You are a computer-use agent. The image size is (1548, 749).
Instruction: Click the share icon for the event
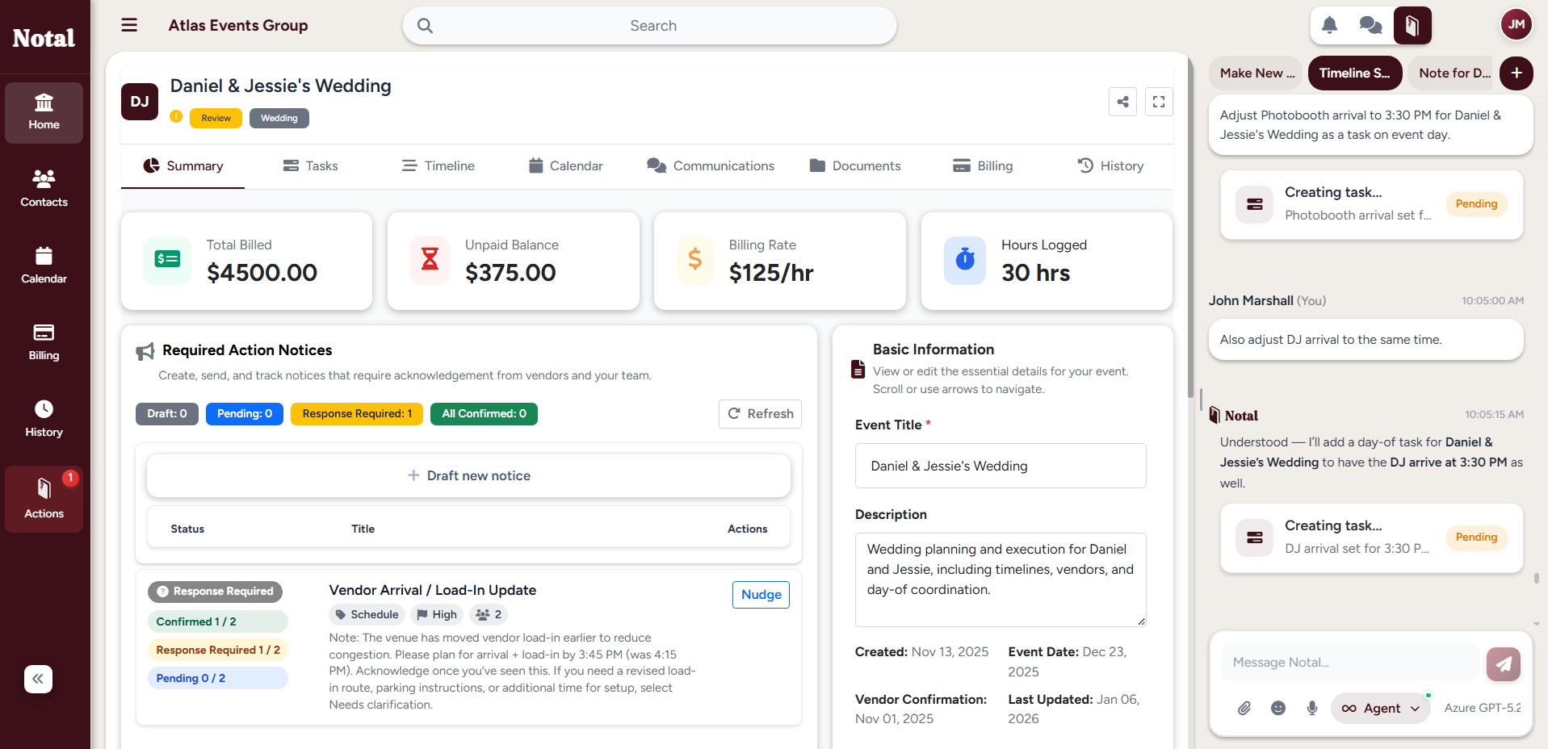coord(1122,102)
